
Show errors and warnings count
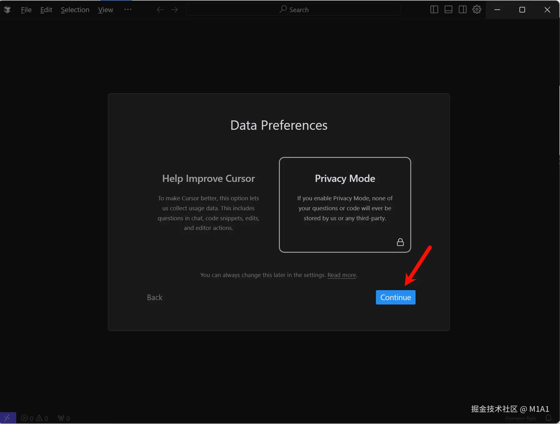(35, 418)
